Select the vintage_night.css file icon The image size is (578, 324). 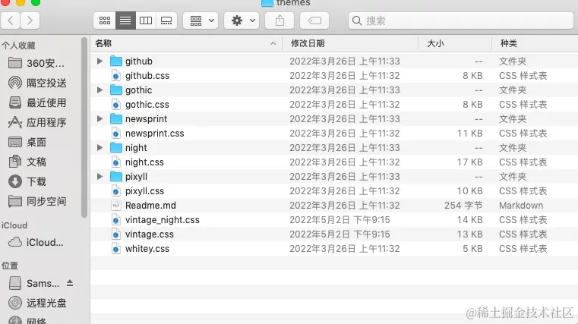click(116, 220)
